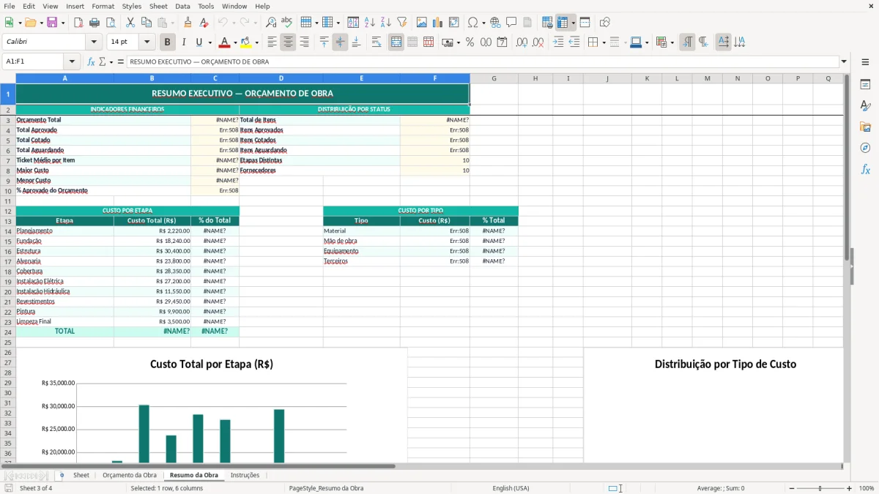Image resolution: width=879 pixels, height=494 pixels.
Task: Open the Format menu
Action: point(103,6)
